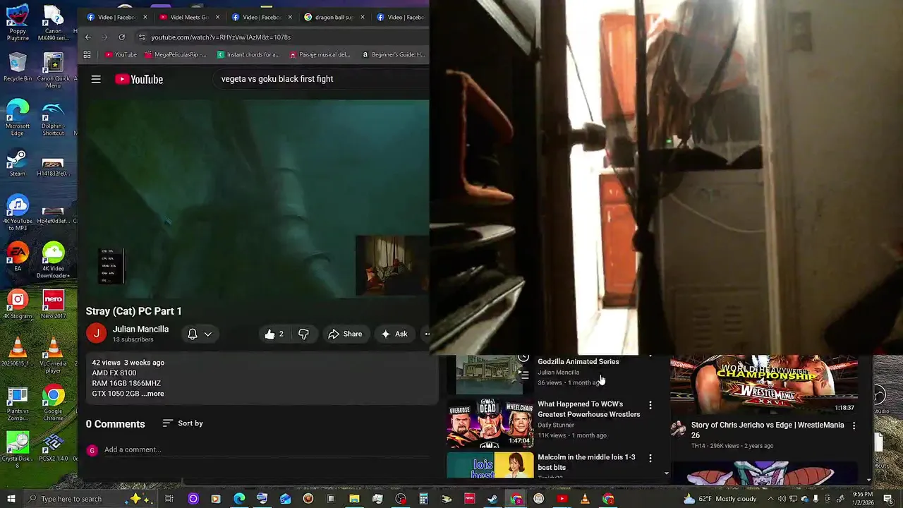Open Recycle Bin on the desktop
903x508 pixels.
18,67
